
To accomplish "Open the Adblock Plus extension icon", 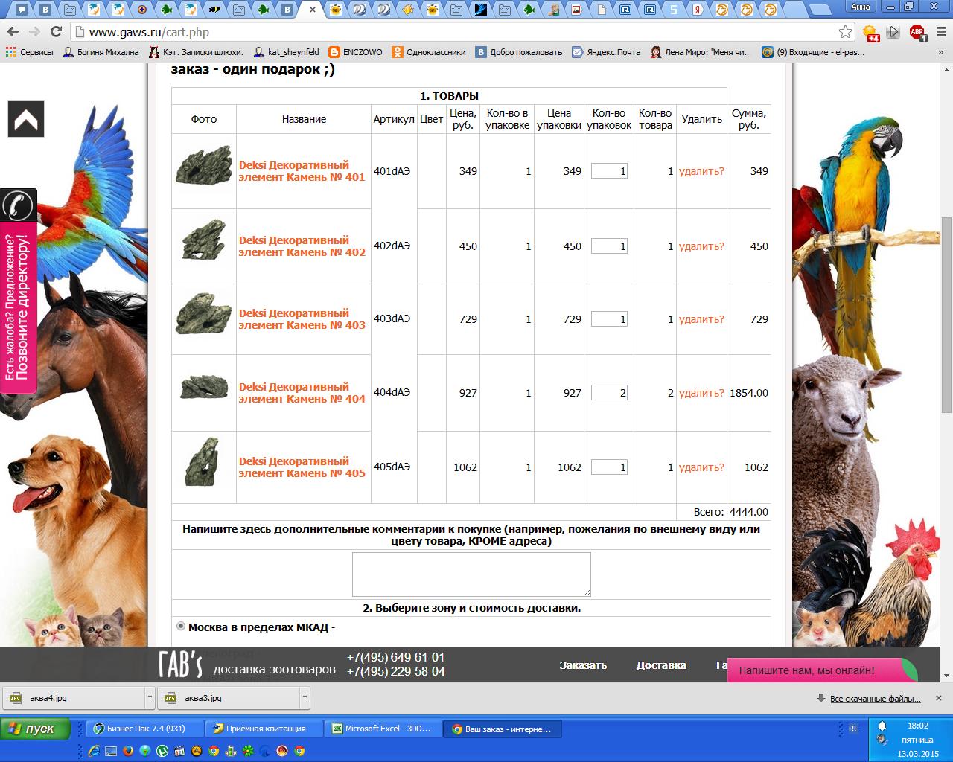I will click(917, 32).
